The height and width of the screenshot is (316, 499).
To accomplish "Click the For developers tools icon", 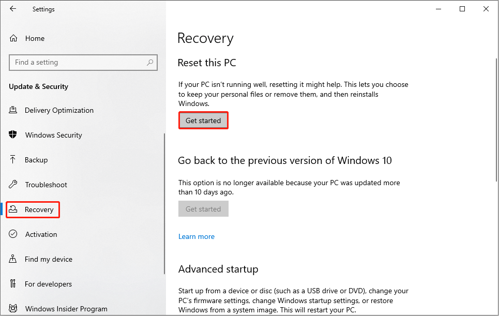I will [13, 283].
